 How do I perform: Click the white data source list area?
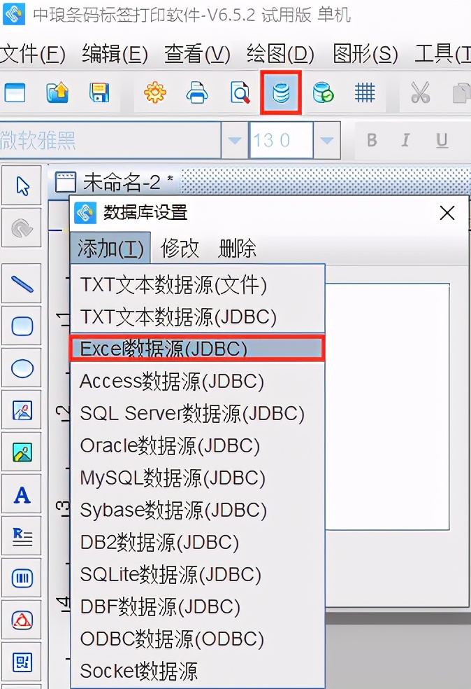[387, 406]
